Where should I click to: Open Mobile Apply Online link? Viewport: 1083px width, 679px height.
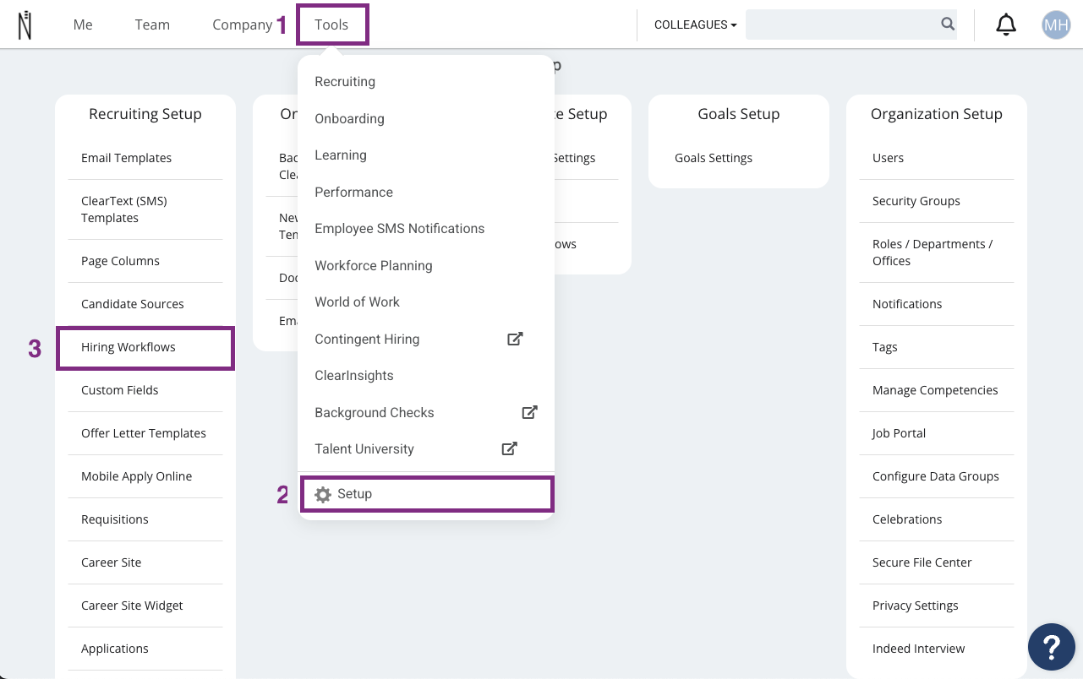pos(136,476)
